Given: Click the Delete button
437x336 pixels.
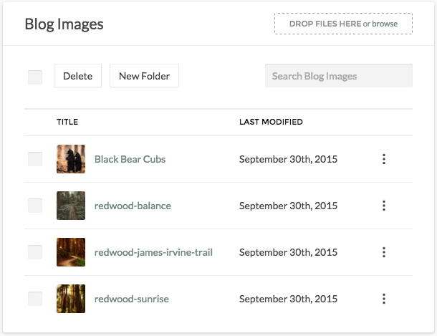Looking at the screenshot, I should click(78, 76).
